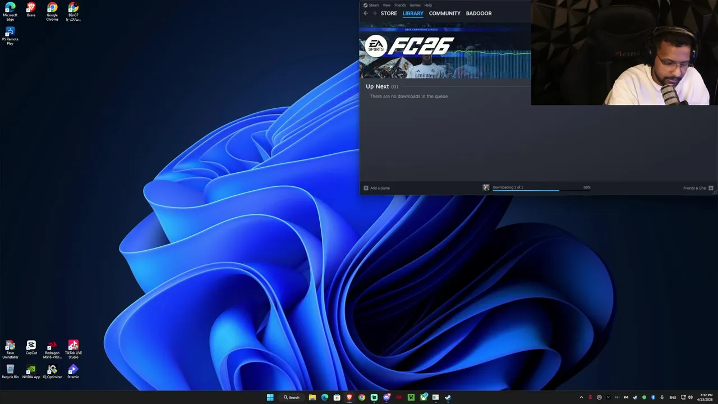Switch to the STORE tab
This screenshot has width=718, height=404.
[389, 13]
